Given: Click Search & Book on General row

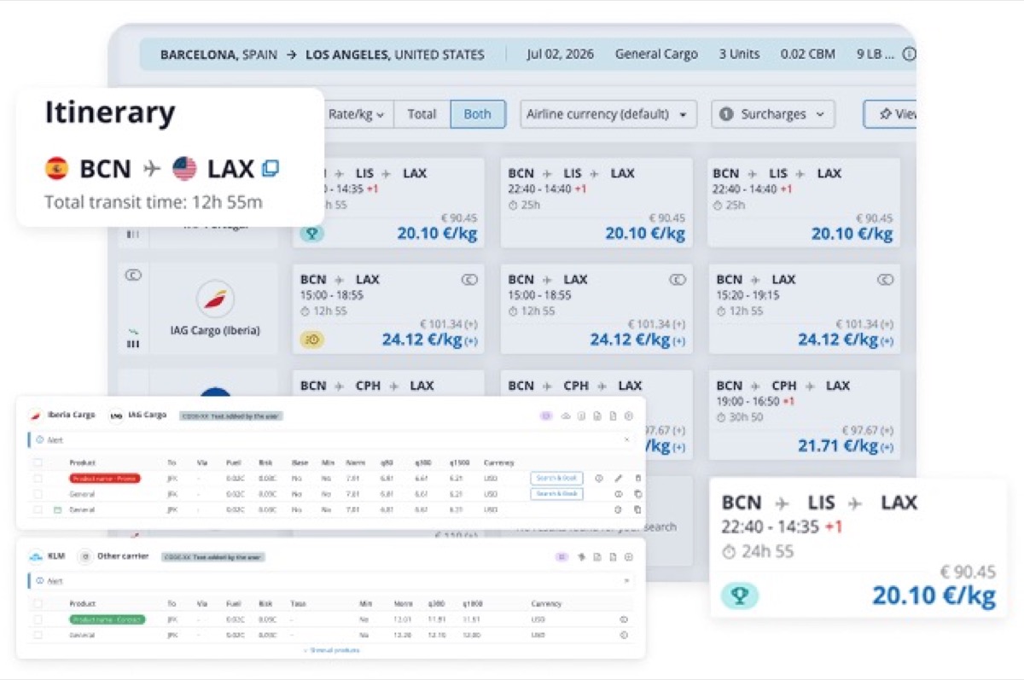Looking at the screenshot, I should [x=556, y=494].
